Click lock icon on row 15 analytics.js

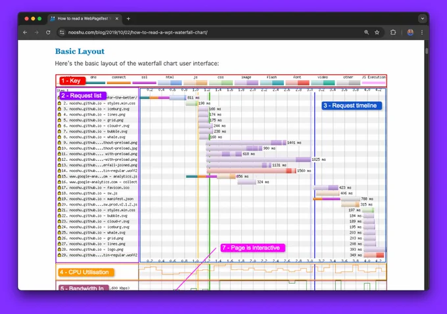pos(59,176)
